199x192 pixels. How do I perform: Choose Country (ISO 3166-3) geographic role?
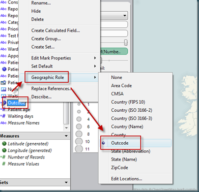(x=132, y=118)
